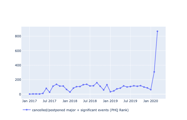This screenshot has height=120, width=187.
Task: Click the 'Jan 2017' x-axis label
Action: click(29, 101)
